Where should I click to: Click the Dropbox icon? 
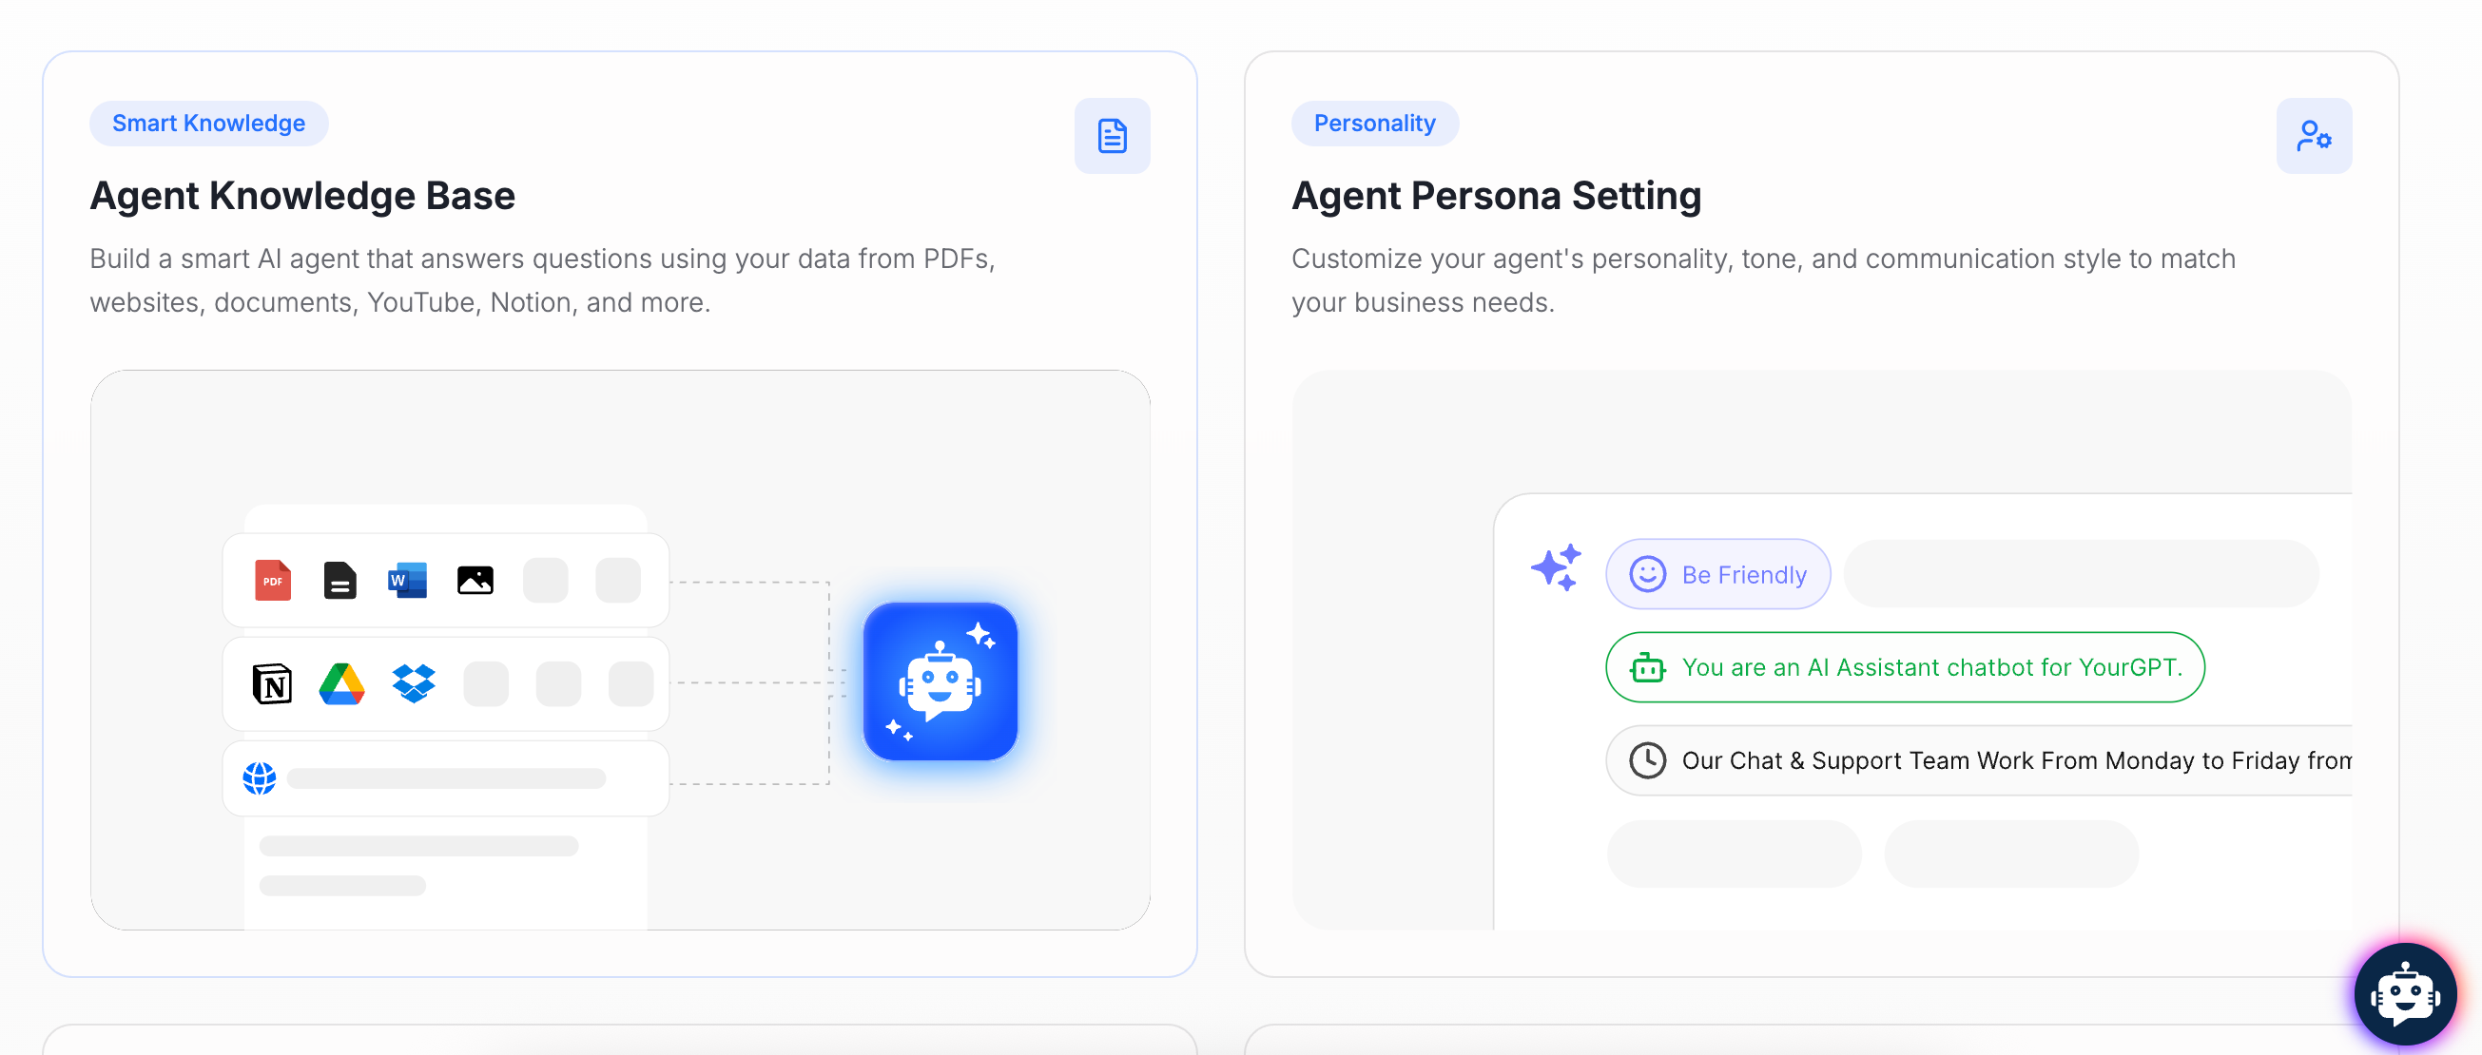[414, 683]
